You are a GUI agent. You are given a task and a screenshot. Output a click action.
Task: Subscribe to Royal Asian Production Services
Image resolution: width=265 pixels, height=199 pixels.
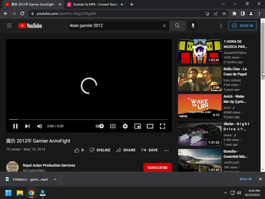pyautogui.click(x=158, y=168)
